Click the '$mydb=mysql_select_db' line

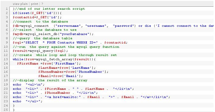[53, 34]
